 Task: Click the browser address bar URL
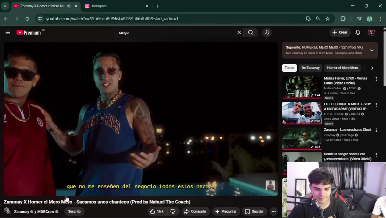click(x=112, y=19)
